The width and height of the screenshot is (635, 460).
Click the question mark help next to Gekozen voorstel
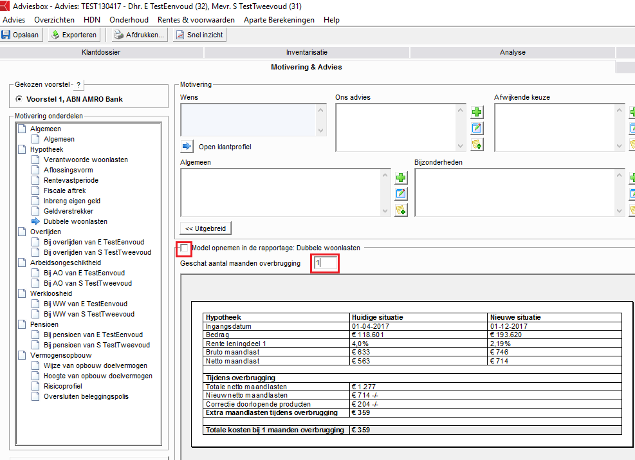coord(78,85)
